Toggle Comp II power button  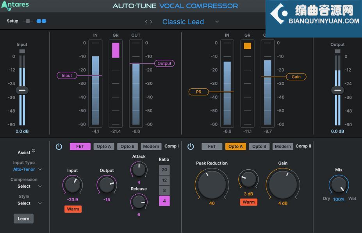191,146
